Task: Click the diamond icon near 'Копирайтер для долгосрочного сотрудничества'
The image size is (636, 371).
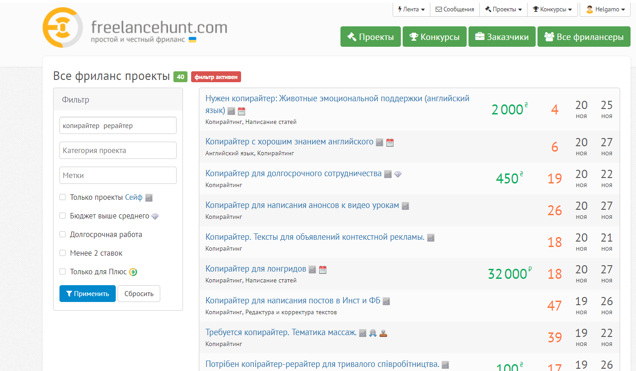Action: tap(398, 174)
